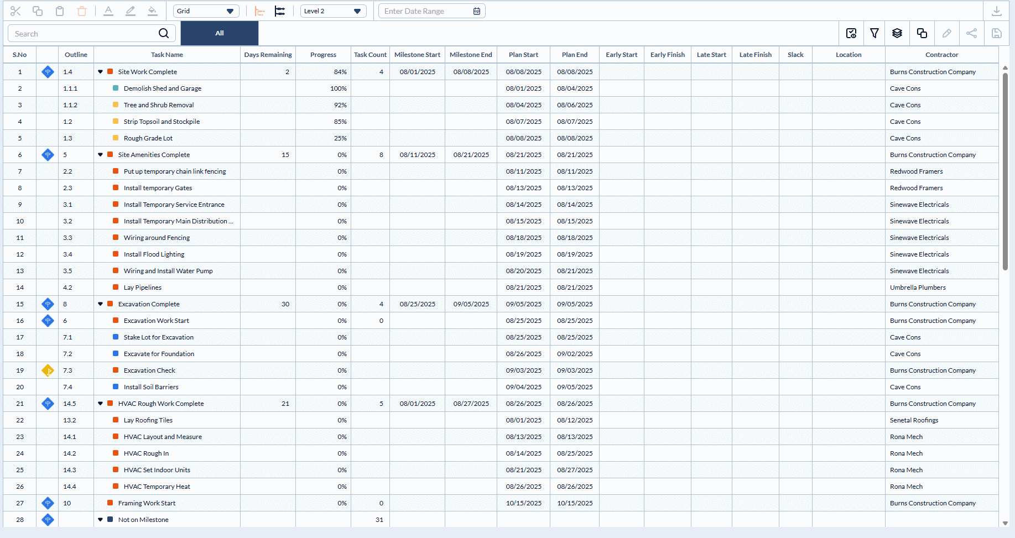Click the 10/15/2025 plan start cell
Image resolution: width=1015 pixels, height=538 pixels.
click(x=523, y=503)
